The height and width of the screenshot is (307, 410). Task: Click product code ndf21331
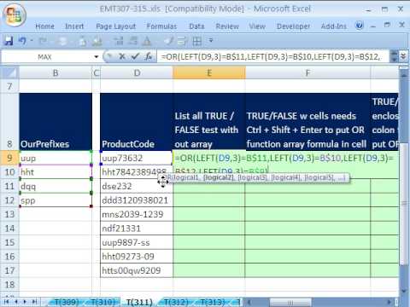137,229
